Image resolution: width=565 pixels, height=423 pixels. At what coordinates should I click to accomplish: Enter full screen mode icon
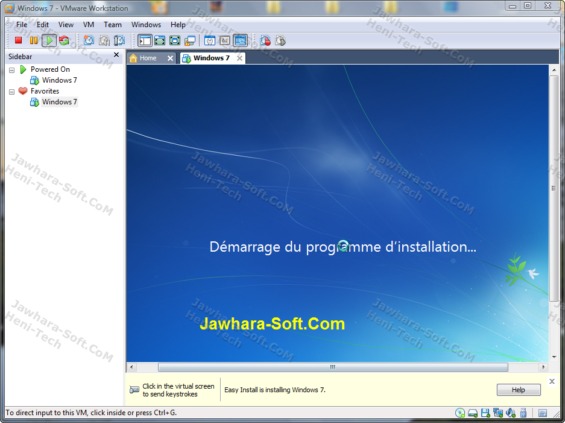(175, 40)
